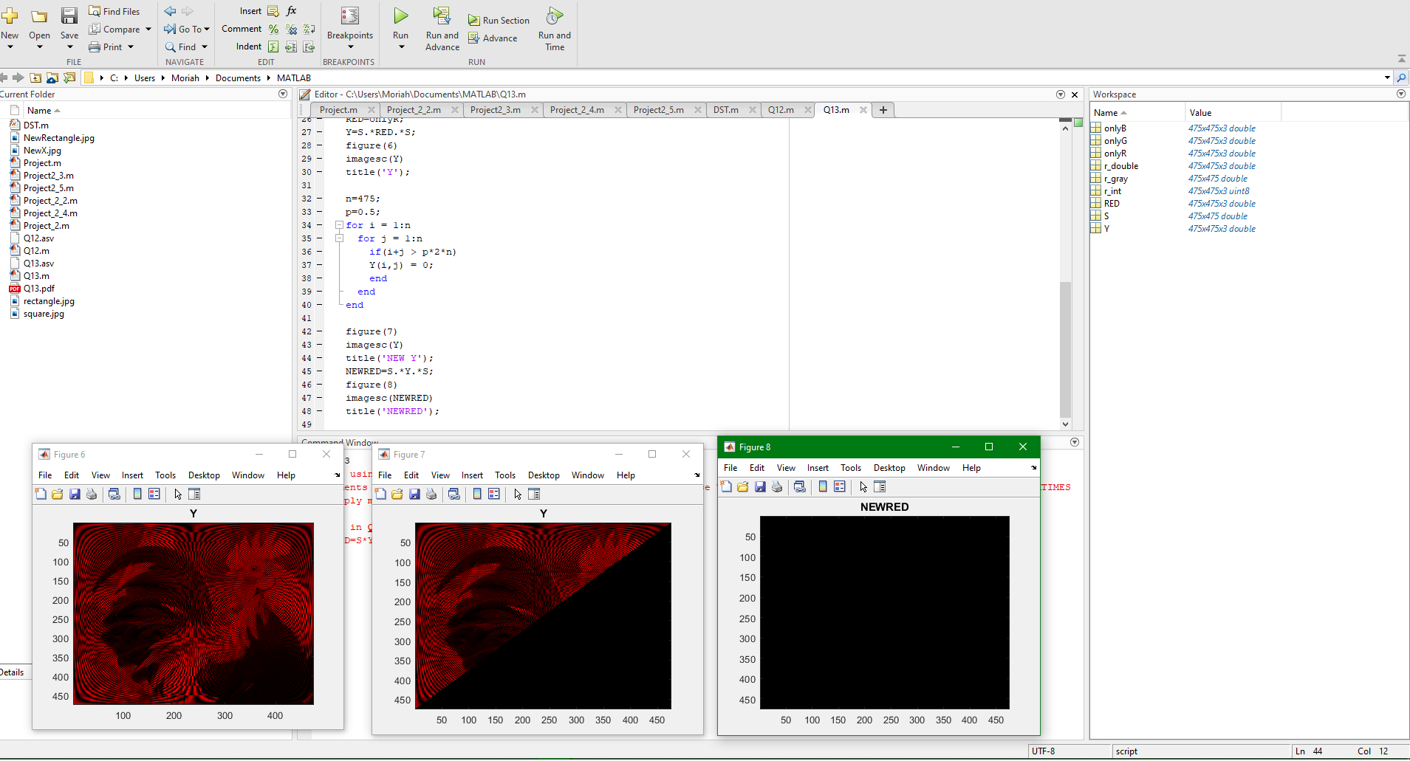
Task: Select Q13.pdf in the Current Folder list
Action: click(x=38, y=289)
